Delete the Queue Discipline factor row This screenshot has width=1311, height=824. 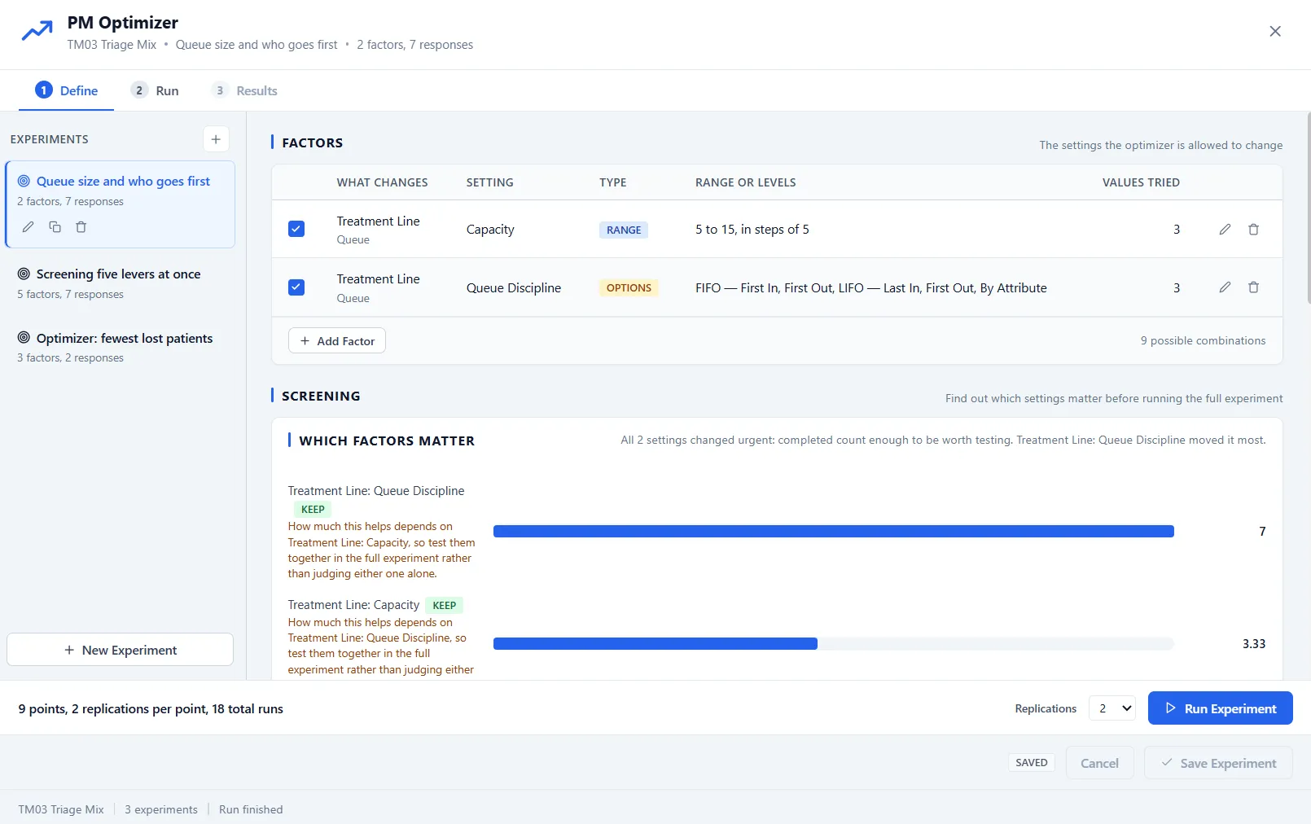point(1253,287)
